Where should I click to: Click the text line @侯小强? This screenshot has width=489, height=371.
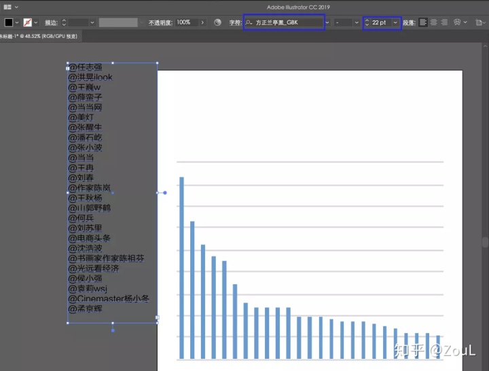tap(85, 278)
